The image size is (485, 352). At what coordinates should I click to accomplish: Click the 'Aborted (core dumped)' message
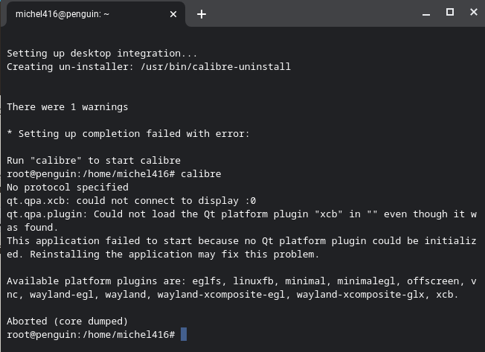(x=67, y=321)
